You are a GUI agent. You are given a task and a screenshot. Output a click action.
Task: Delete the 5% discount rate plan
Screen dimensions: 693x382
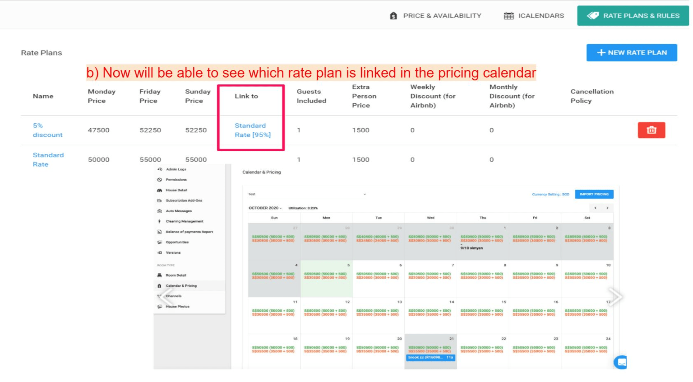point(651,130)
